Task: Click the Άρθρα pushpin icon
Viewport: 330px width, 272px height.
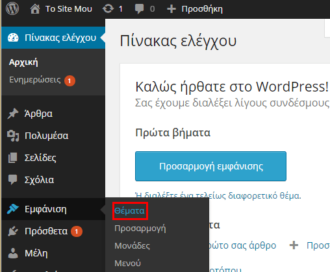Action: coord(13,114)
